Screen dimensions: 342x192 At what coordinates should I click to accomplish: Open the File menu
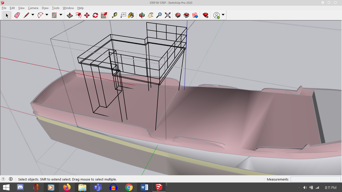pyautogui.click(x=4, y=8)
